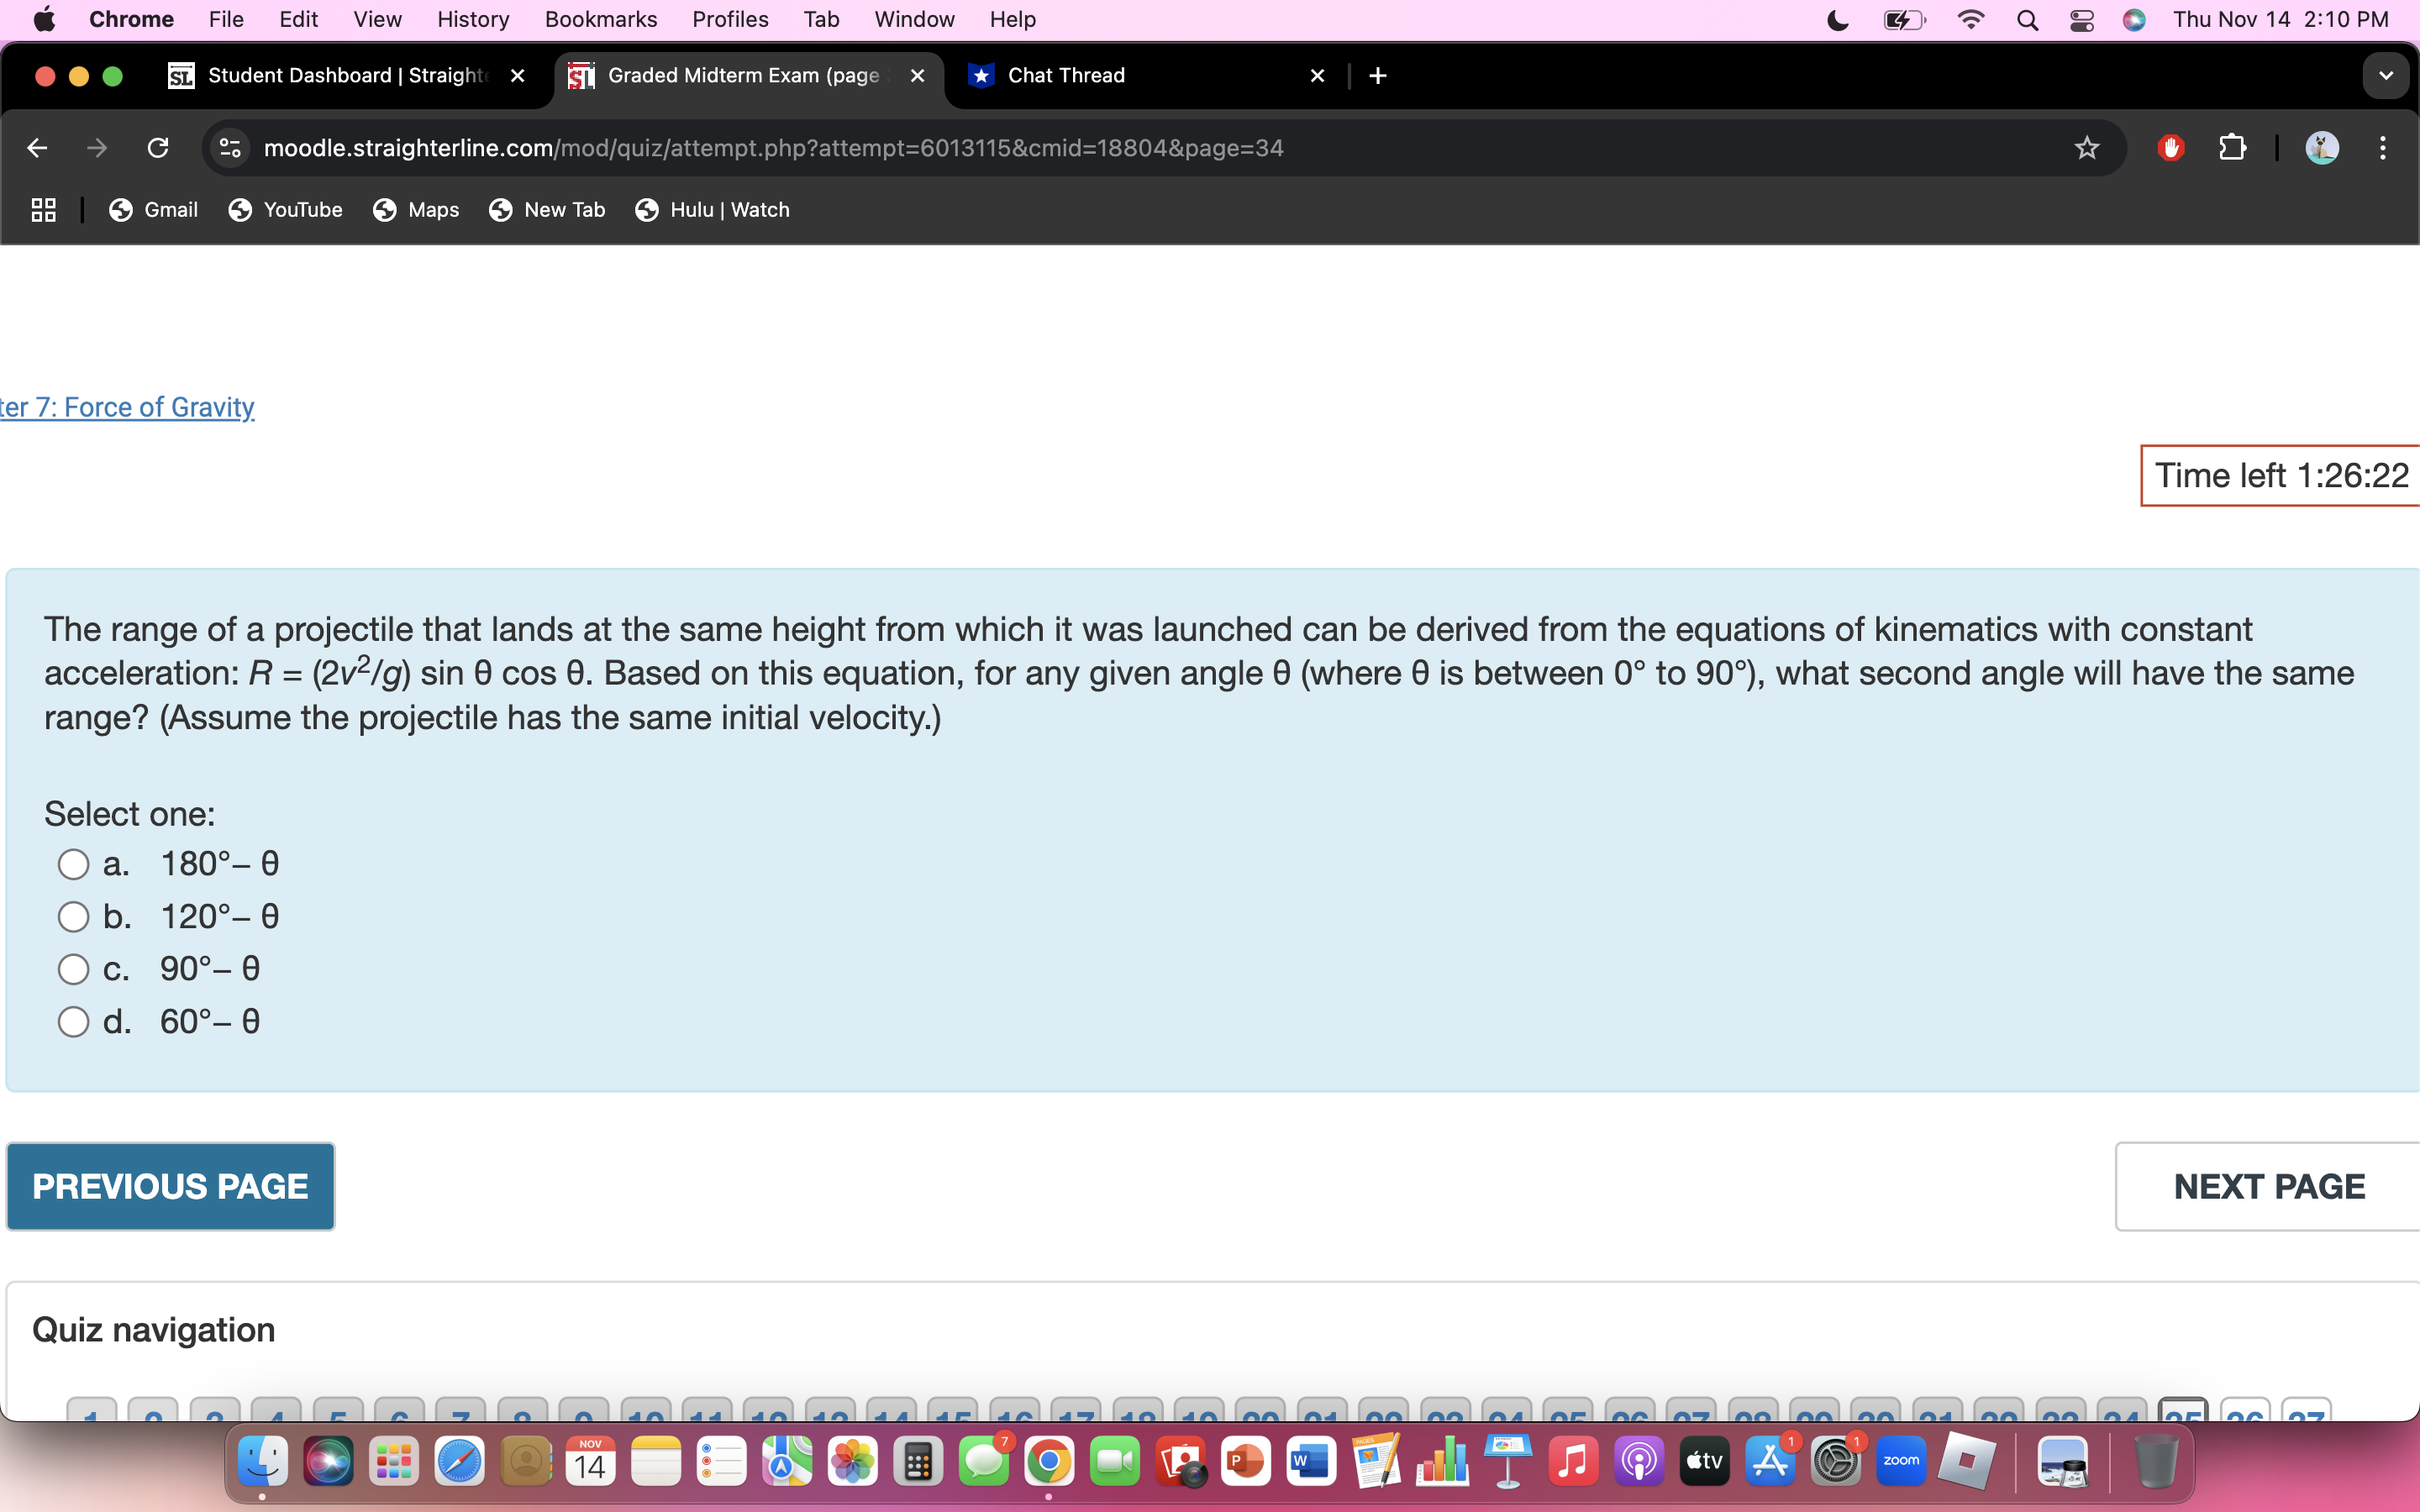Image resolution: width=2420 pixels, height=1512 pixels.
Task: Reload the current page
Action: coord(158,147)
